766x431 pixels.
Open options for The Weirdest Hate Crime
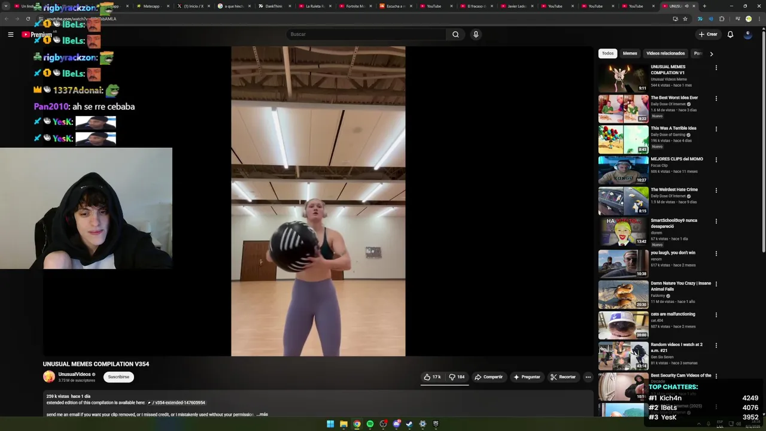click(x=716, y=190)
